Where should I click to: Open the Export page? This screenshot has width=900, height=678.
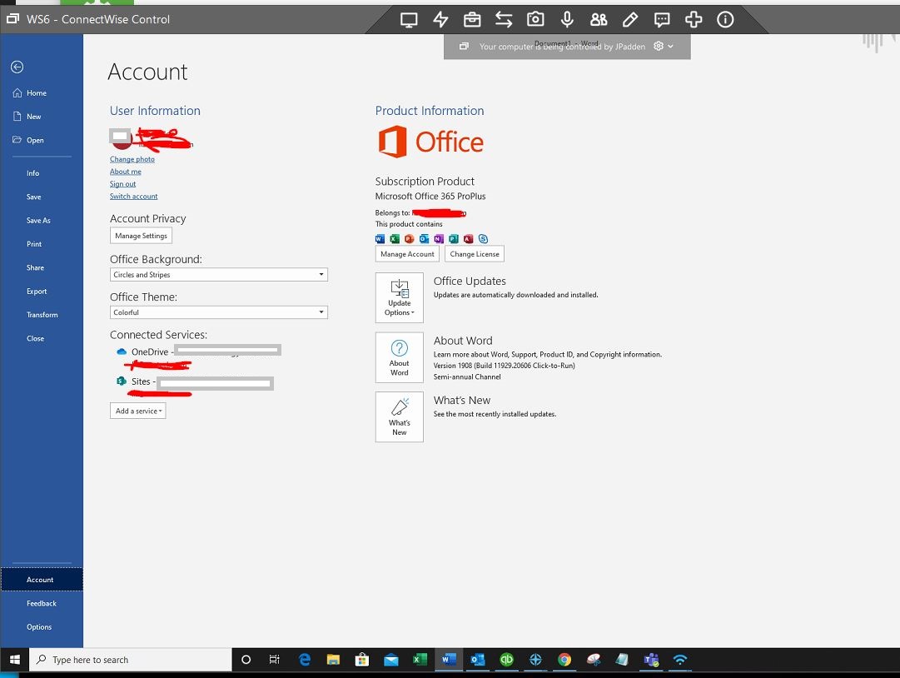(x=36, y=291)
